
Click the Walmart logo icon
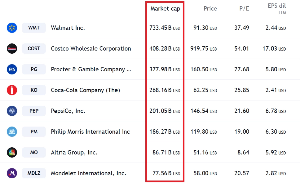(x=12, y=28)
